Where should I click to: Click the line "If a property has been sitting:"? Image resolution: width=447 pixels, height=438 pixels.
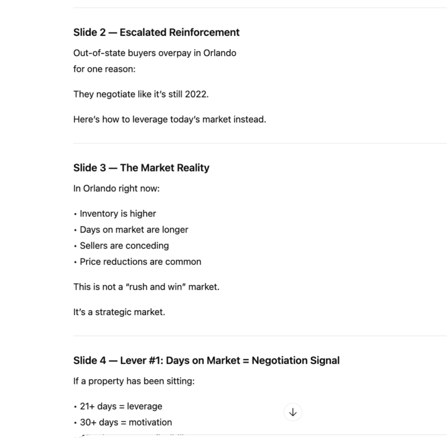pyautogui.click(x=133, y=381)
